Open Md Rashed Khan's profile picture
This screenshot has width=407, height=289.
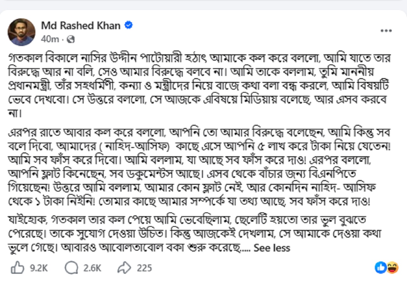21,32
